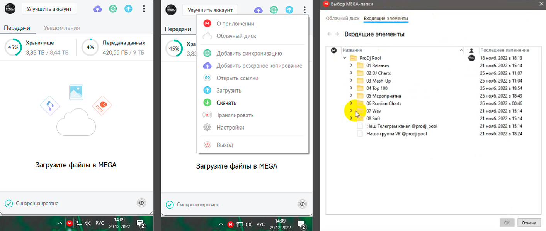Click the purple cloud icon for Добавить резервное копирование

208,66
